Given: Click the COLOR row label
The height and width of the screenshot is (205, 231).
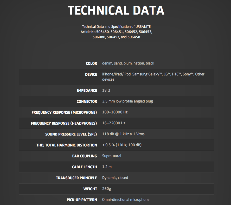Looking at the screenshot, I should point(91,63).
